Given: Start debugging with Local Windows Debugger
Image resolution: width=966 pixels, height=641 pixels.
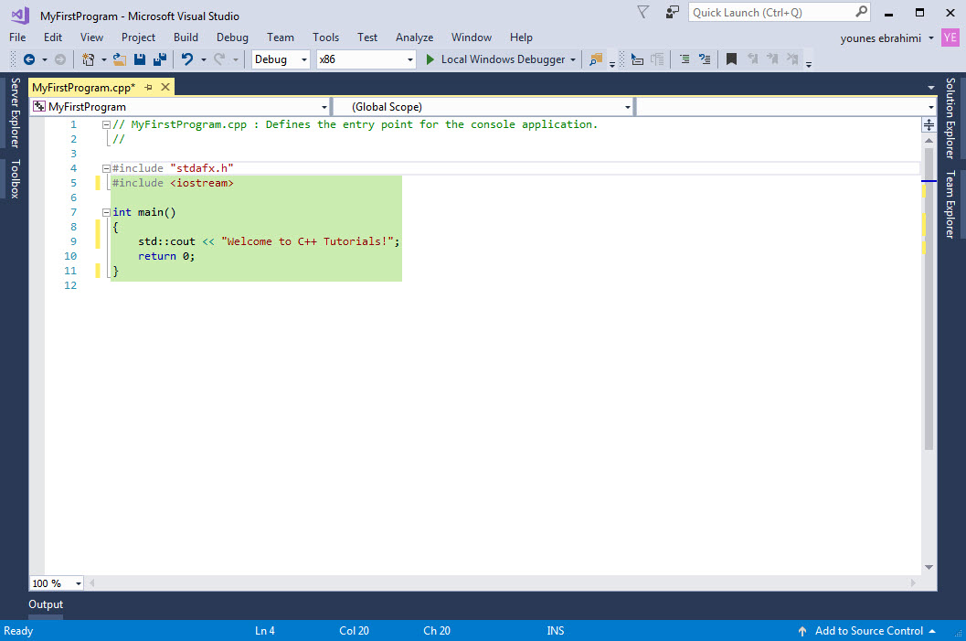Looking at the screenshot, I should point(498,59).
